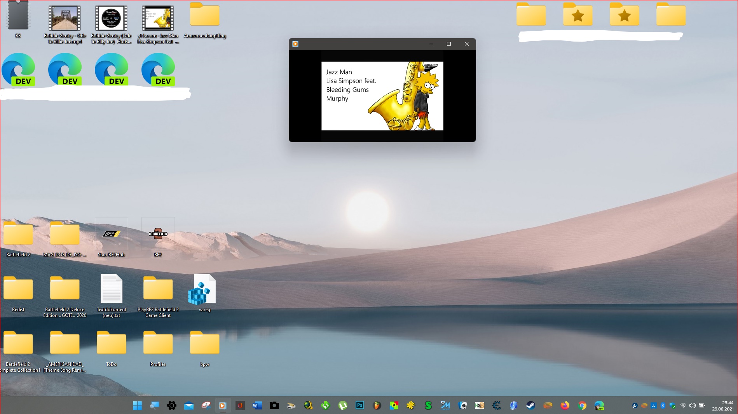The height and width of the screenshot is (414, 738).
Task: Open the Solitaire cards app in taskbar
Action: pyautogui.click(x=462, y=405)
